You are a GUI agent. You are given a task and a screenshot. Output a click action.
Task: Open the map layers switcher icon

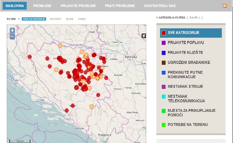[x=144, y=36]
